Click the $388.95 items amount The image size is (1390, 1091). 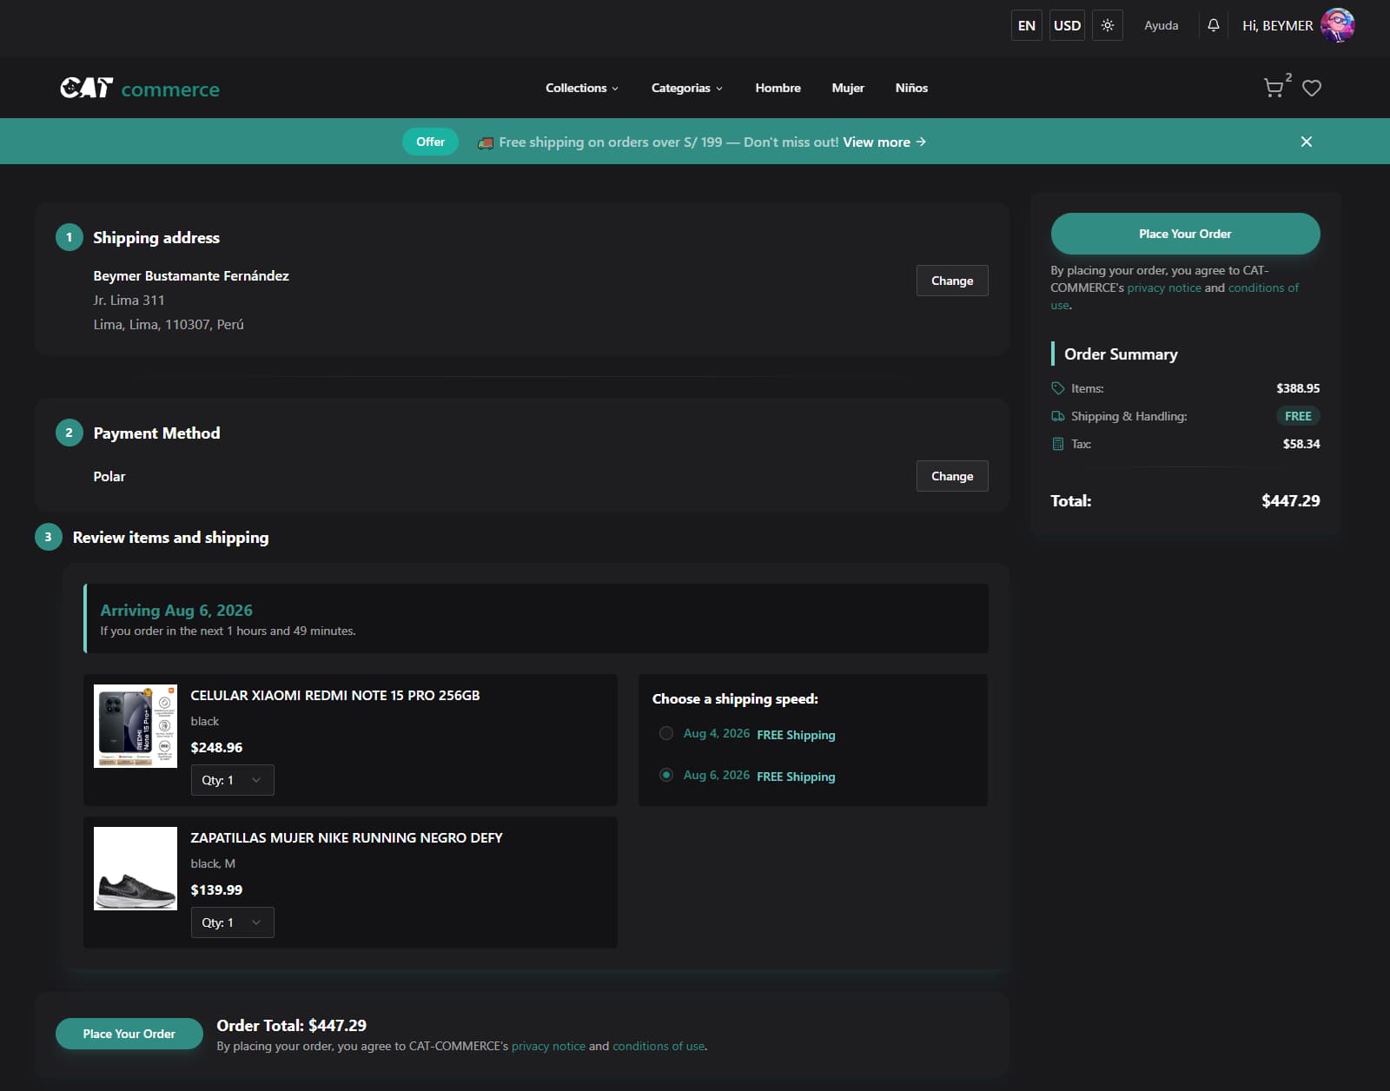pyautogui.click(x=1298, y=388)
